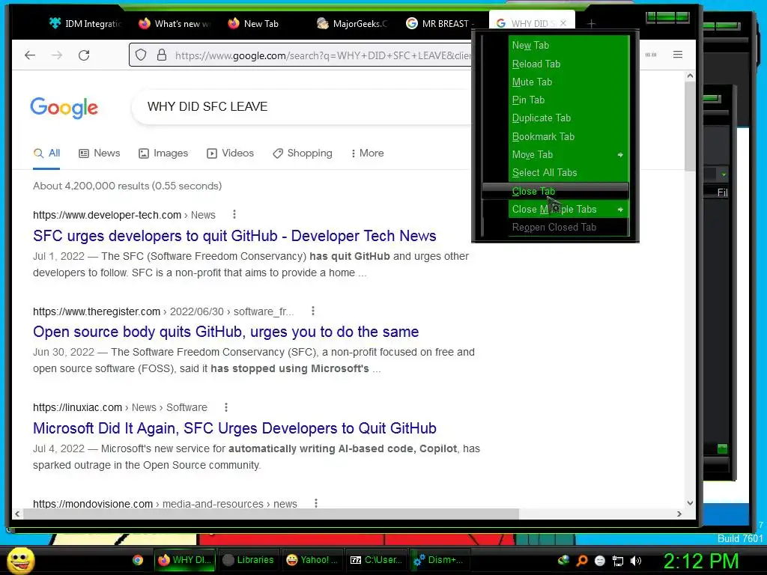767x575 pixels.
Task: Open a new tab with the plus button
Action: [591, 23]
